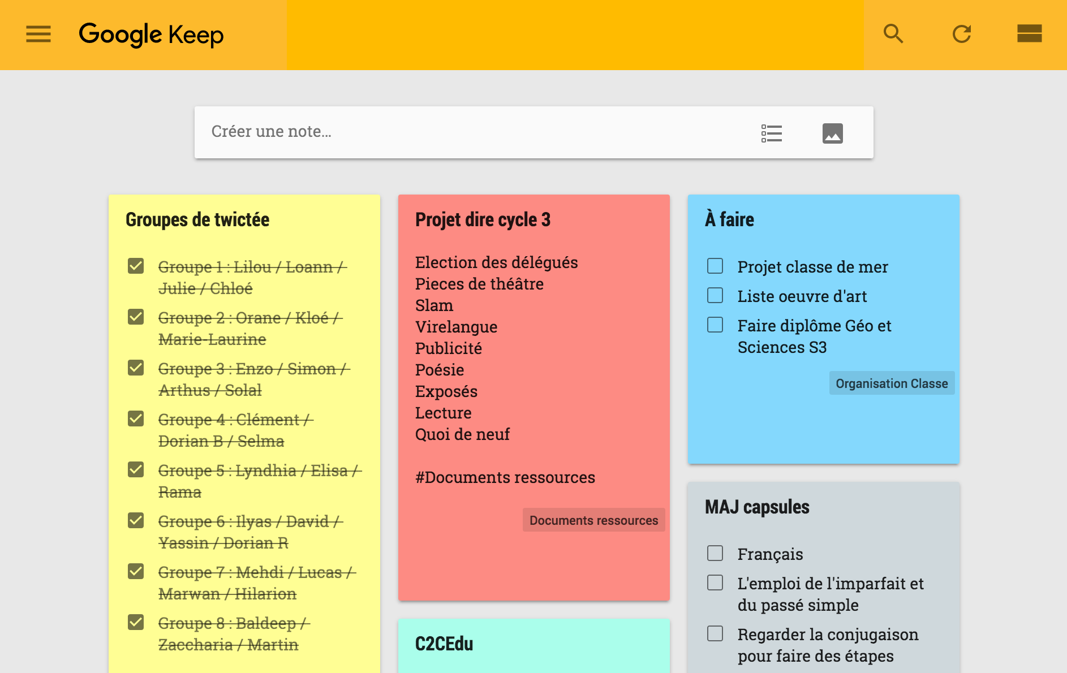This screenshot has width=1067, height=673.
Task: Check 'Faire diplôme Géo et Sciences S3'
Action: pos(715,325)
